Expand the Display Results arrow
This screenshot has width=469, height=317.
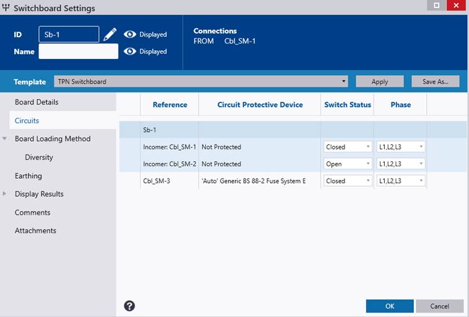4,194
